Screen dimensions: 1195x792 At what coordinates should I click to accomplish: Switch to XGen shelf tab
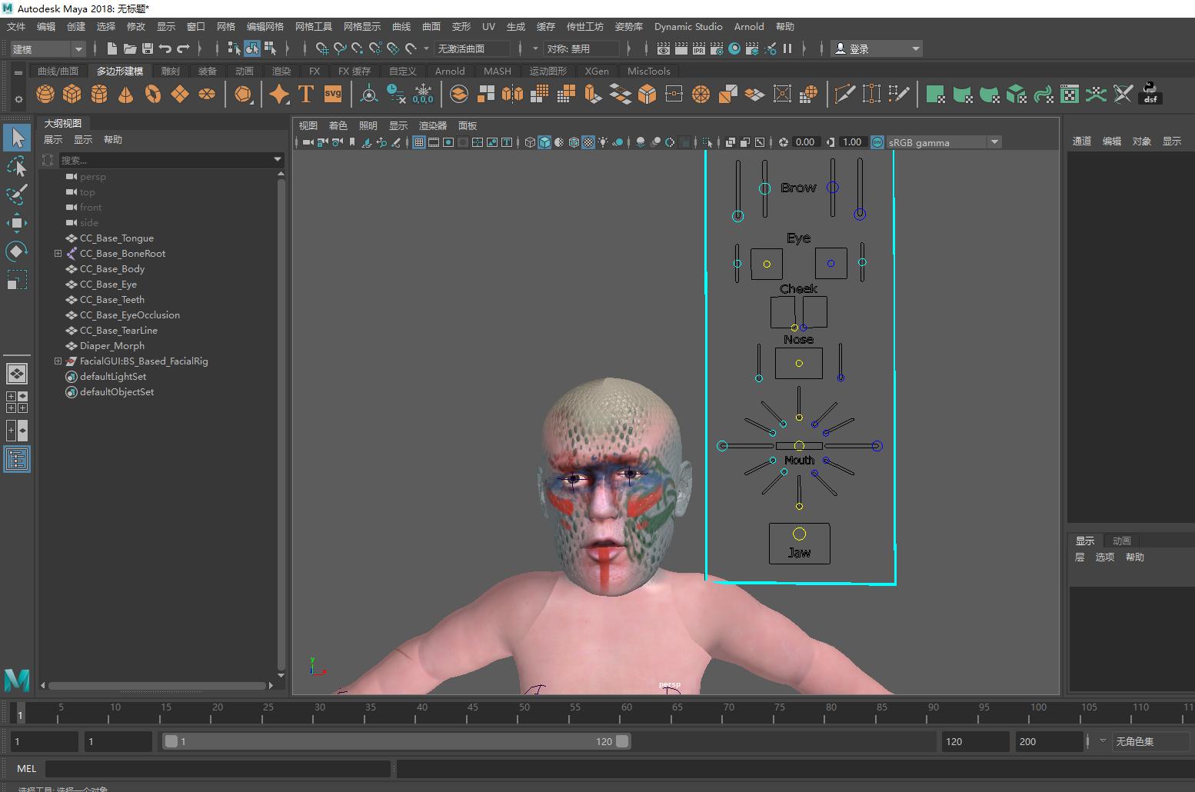click(x=597, y=71)
